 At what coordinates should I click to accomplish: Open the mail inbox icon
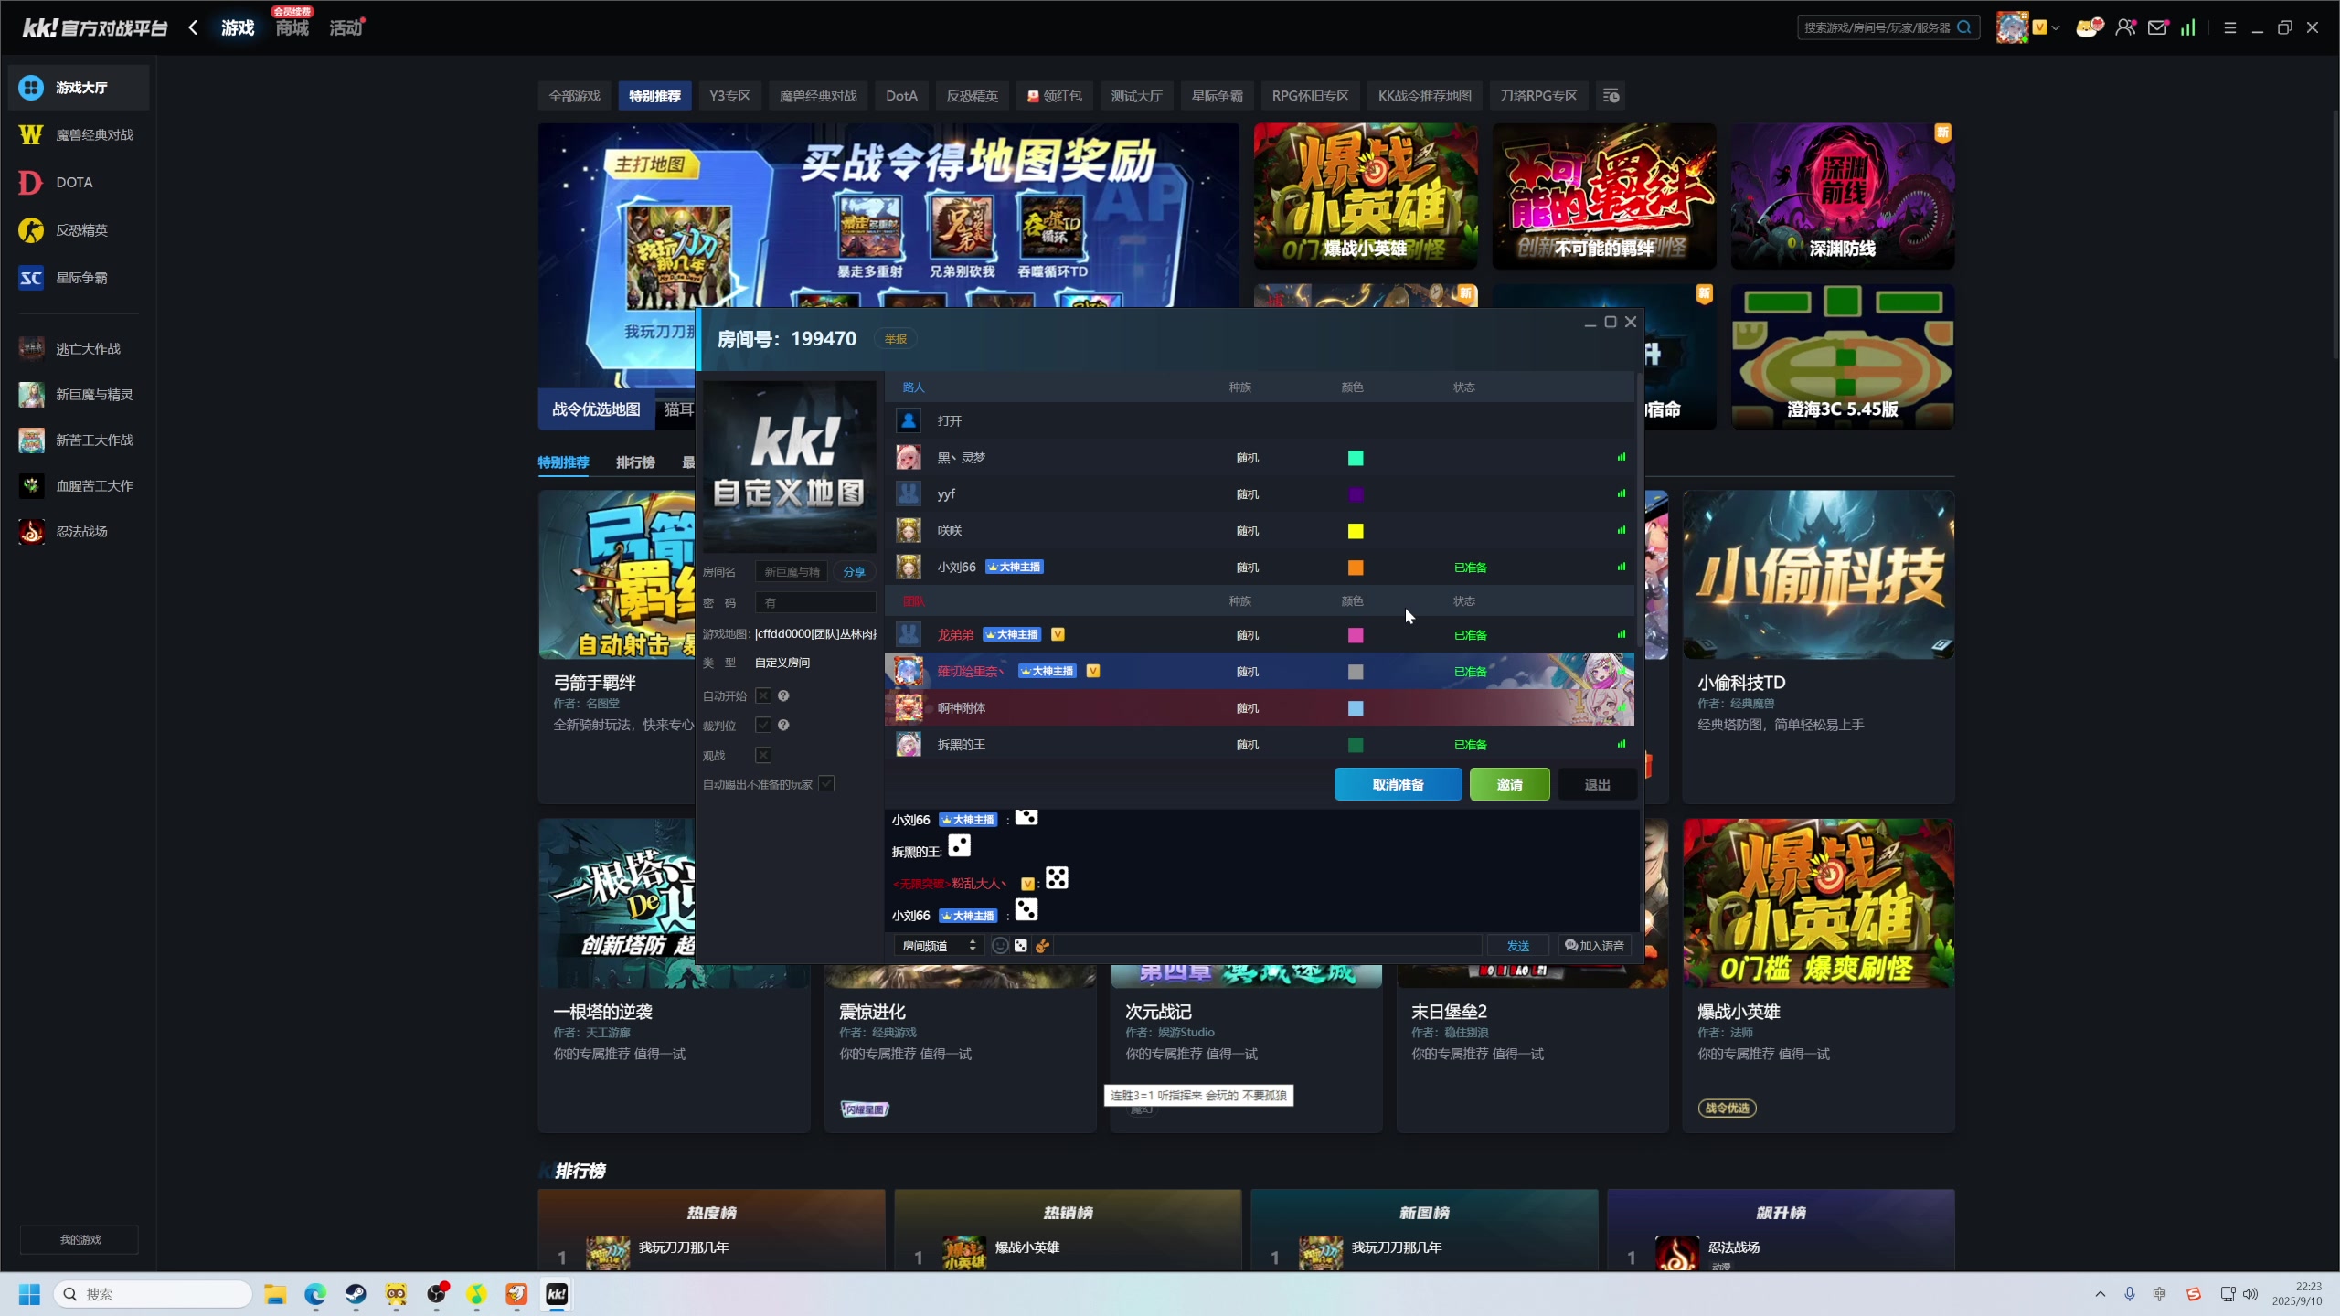pyautogui.click(x=2158, y=27)
